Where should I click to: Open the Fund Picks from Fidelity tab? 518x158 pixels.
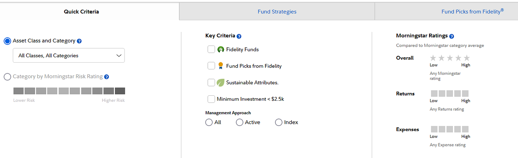[x=446, y=11]
